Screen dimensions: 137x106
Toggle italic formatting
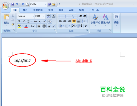[24, 21]
